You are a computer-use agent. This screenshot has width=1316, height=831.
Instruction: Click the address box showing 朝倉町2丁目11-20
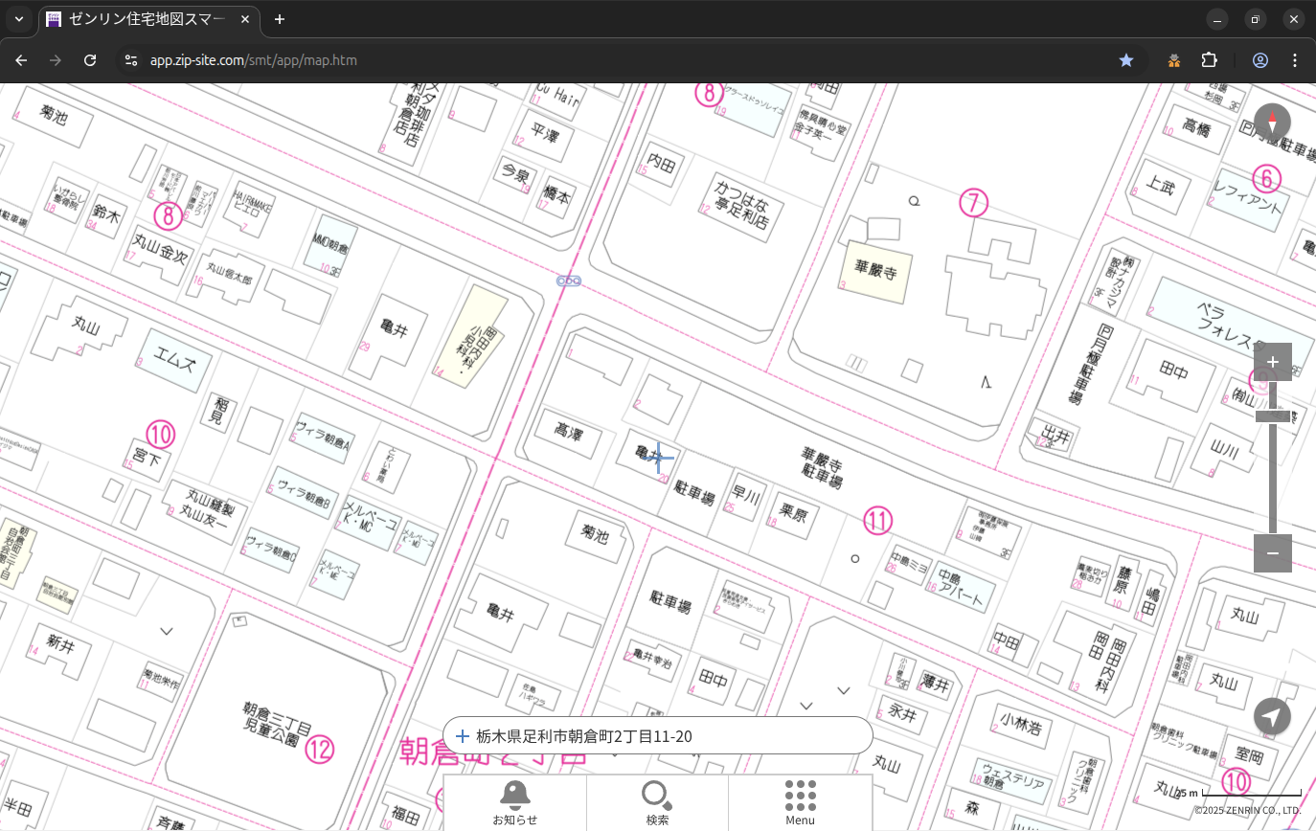coord(657,736)
